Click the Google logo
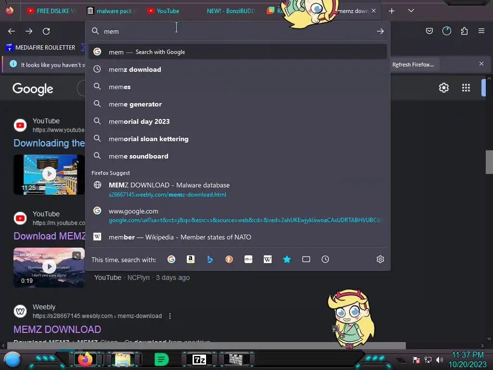Screen dimensions: 493x370 coord(33,89)
